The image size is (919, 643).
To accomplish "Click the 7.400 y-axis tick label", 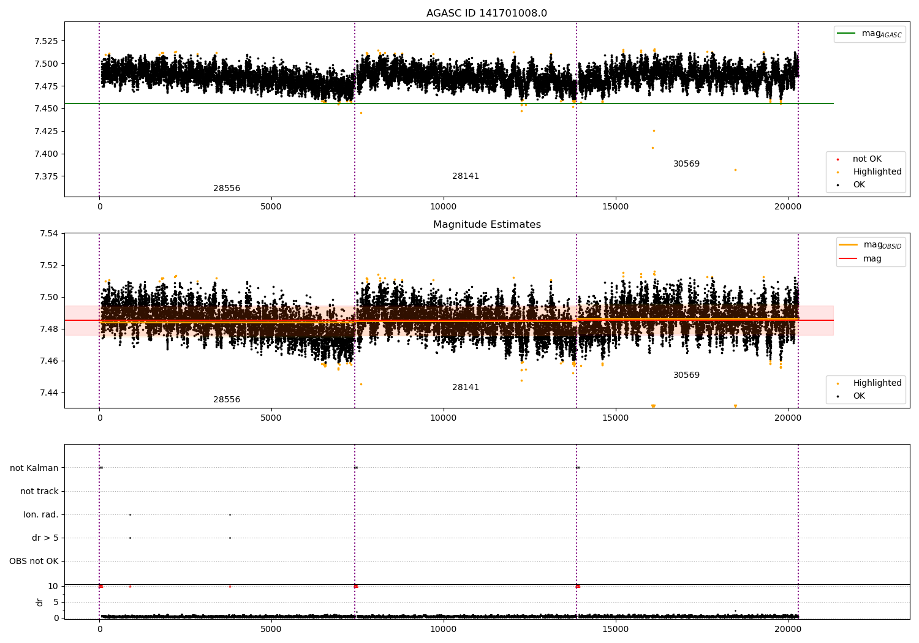I will tap(46, 154).
